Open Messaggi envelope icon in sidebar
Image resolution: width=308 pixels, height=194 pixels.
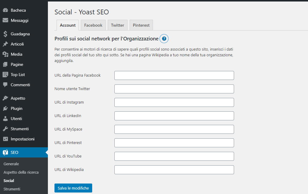[5, 20]
